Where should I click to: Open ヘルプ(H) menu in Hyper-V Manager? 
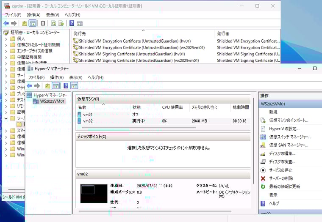click(x=96, y=77)
